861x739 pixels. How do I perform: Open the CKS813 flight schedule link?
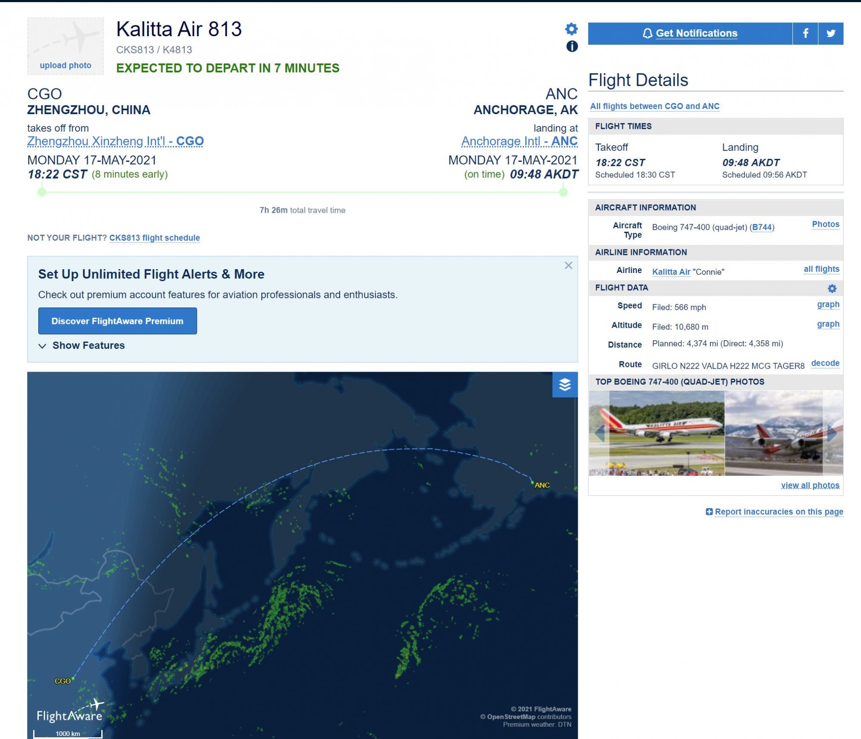pyautogui.click(x=155, y=238)
